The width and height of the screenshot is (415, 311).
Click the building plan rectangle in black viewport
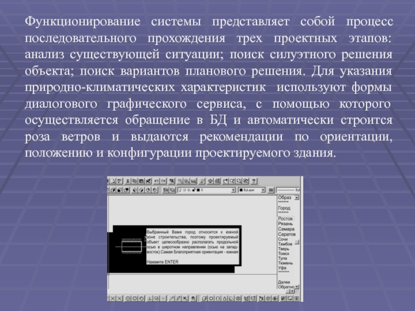tap(132, 247)
